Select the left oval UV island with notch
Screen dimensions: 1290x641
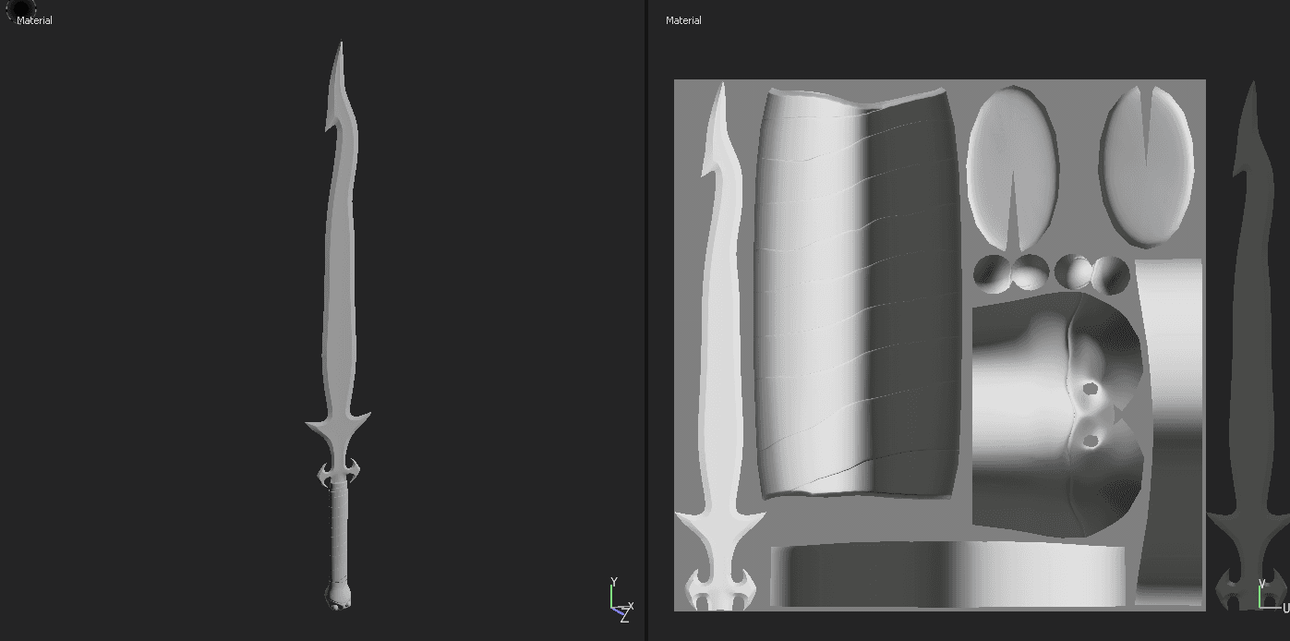click(1012, 169)
